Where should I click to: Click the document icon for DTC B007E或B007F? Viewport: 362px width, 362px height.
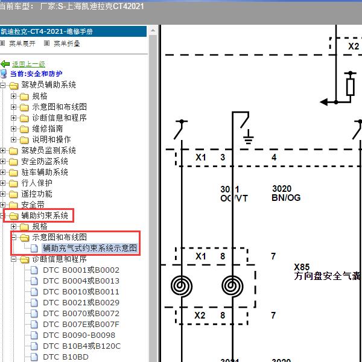tap(34, 324)
